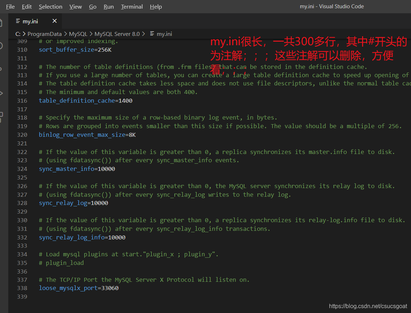Viewport: 411px width, 313px height.
Task: Click value 256K of sort_buffer_size
Action: pyautogui.click(x=105, y=50)
